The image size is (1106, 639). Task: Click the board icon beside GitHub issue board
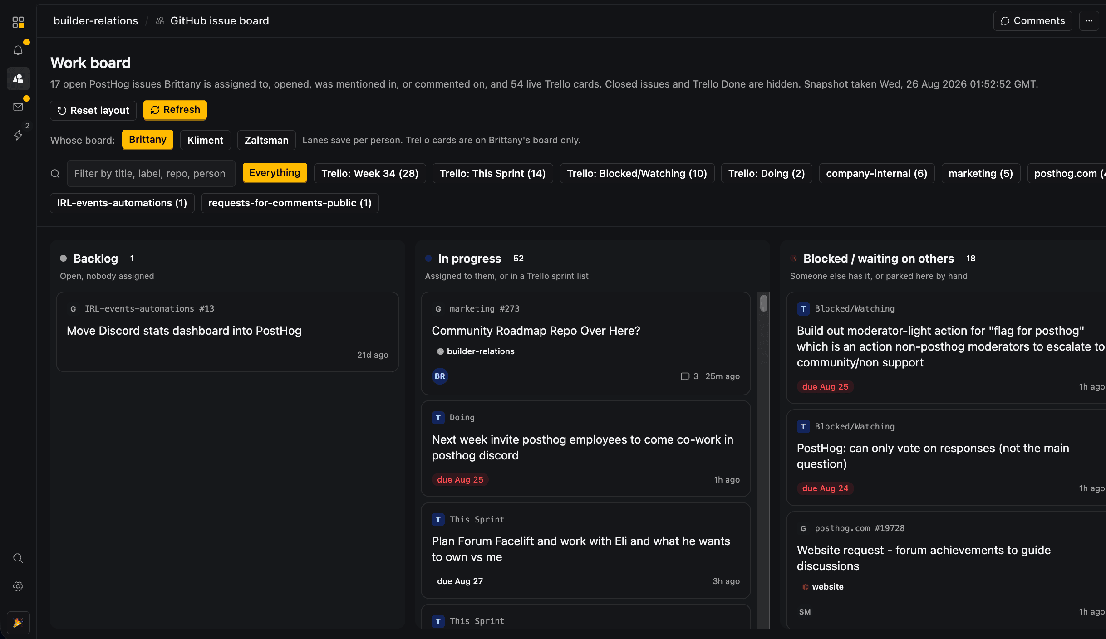(160, 21)
